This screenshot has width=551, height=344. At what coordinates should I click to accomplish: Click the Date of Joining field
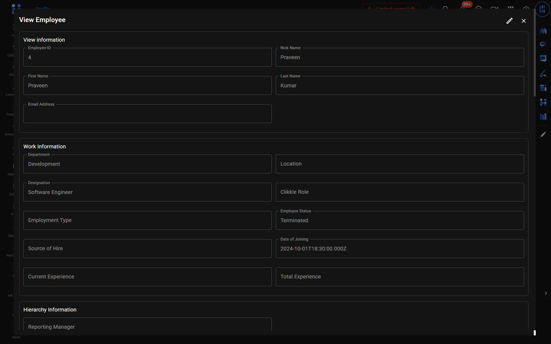[400, 249]
